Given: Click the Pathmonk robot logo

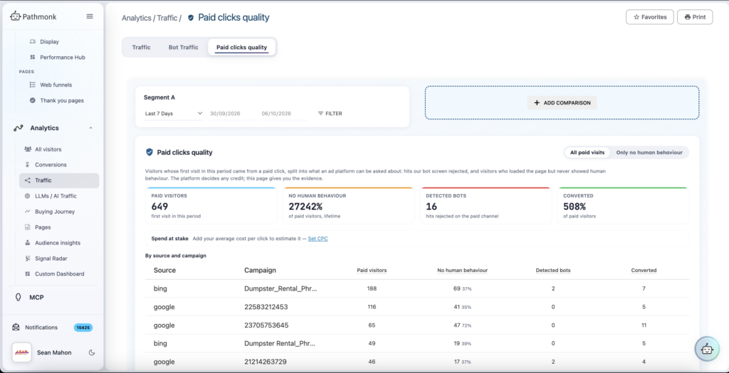Looking at the screenshot, I should pos(16,16).
